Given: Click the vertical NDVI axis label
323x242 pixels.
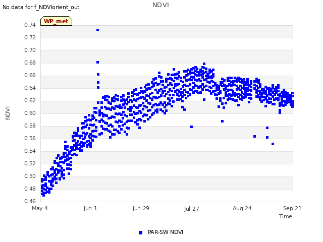Looking at the screenshot, I should (8, 113).
